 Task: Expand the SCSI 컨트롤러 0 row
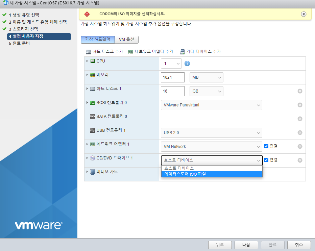(87, 102)
